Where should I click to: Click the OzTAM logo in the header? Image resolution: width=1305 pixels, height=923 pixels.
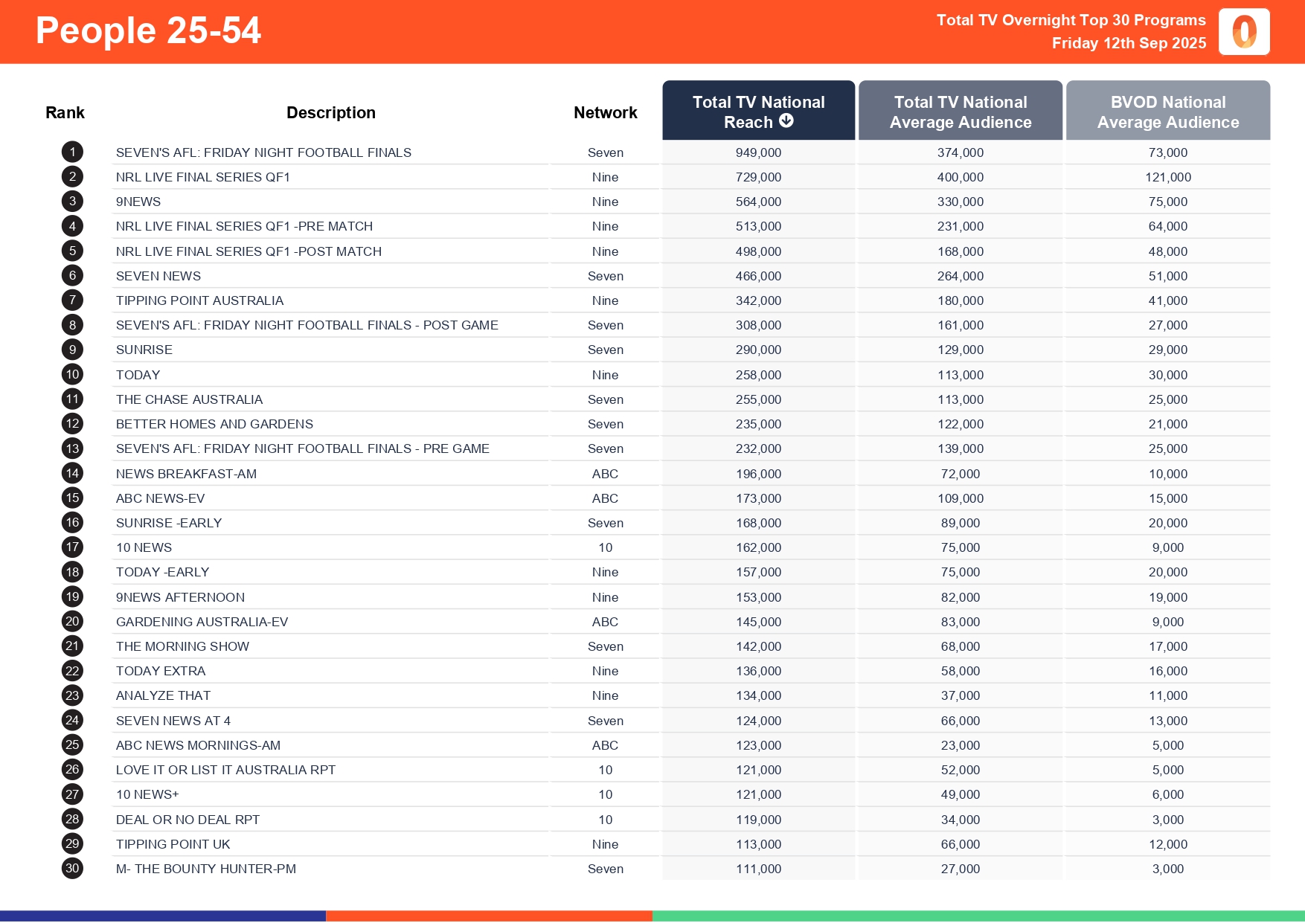[1243, 31]
